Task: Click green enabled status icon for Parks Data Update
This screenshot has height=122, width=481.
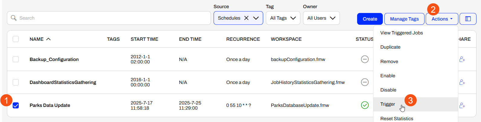Action: [x=365, y=105]
